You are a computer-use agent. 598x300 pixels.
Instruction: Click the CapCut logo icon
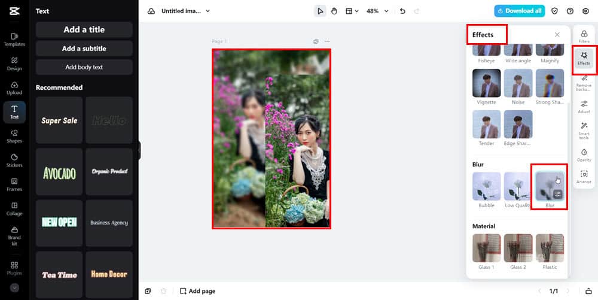14,11
